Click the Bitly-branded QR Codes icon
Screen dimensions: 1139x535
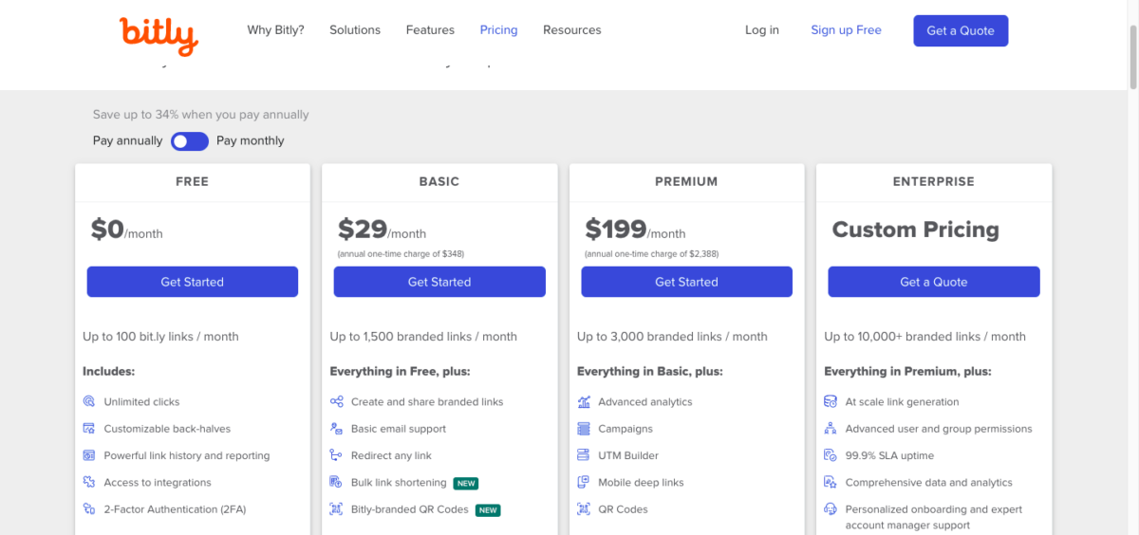336,509
